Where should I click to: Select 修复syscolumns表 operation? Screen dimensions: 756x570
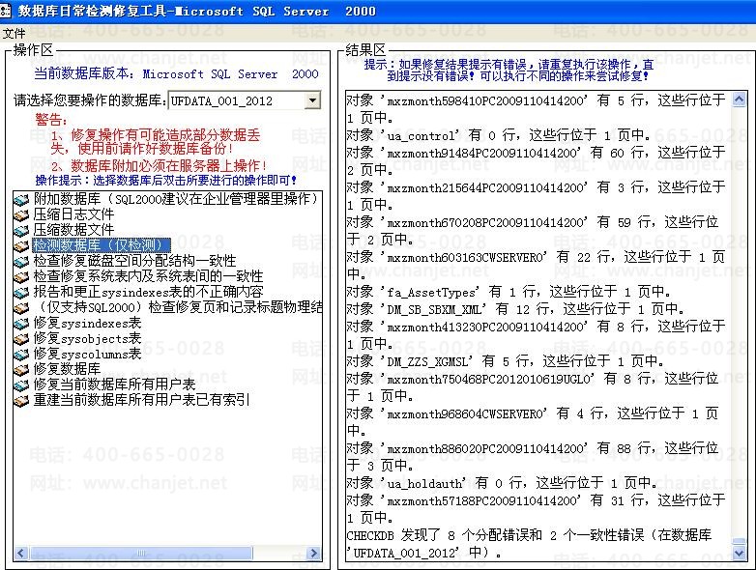pyautogui.click(x=87, y=354)
